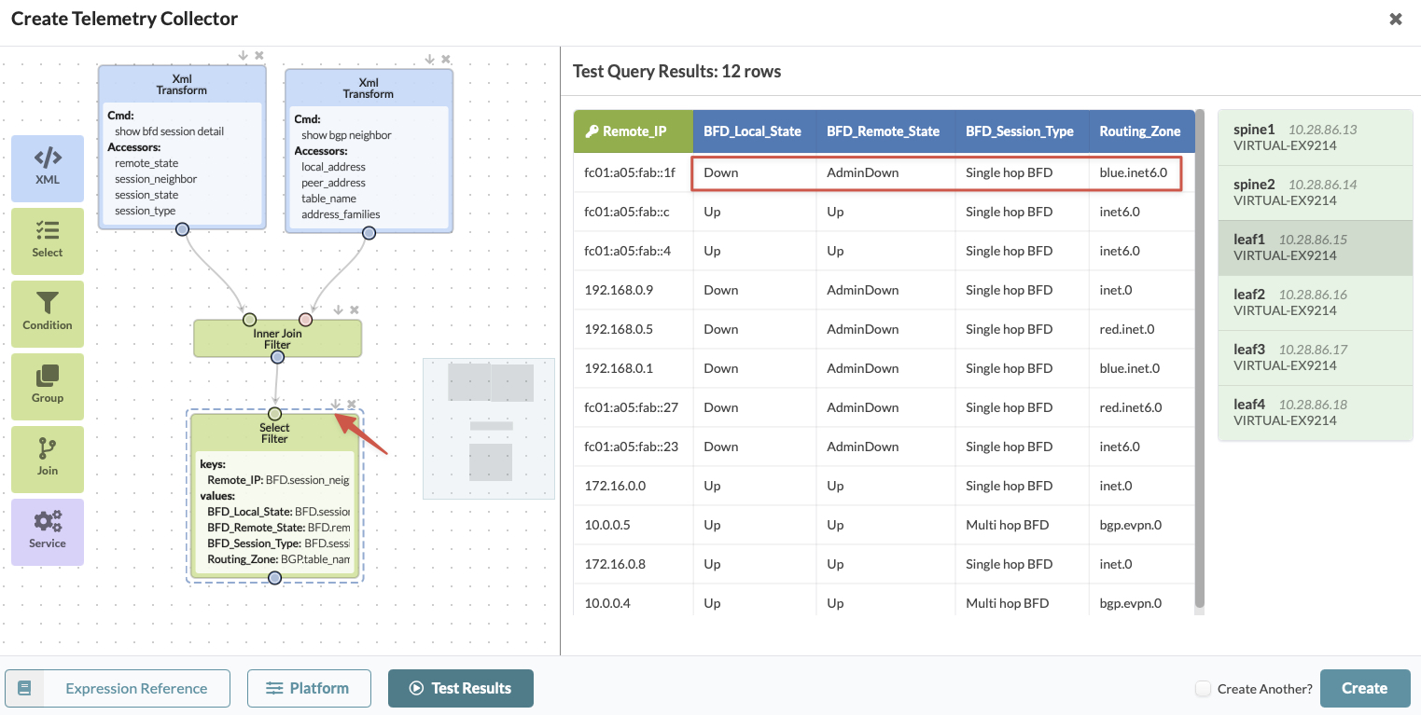Click the canvas minimap thumbnail
1421x715 pixels.
489,429
